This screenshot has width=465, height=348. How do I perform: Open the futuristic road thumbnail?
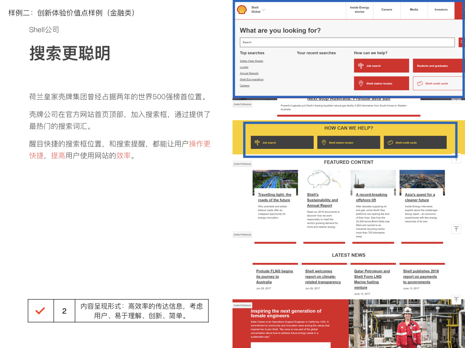(275, 179)
